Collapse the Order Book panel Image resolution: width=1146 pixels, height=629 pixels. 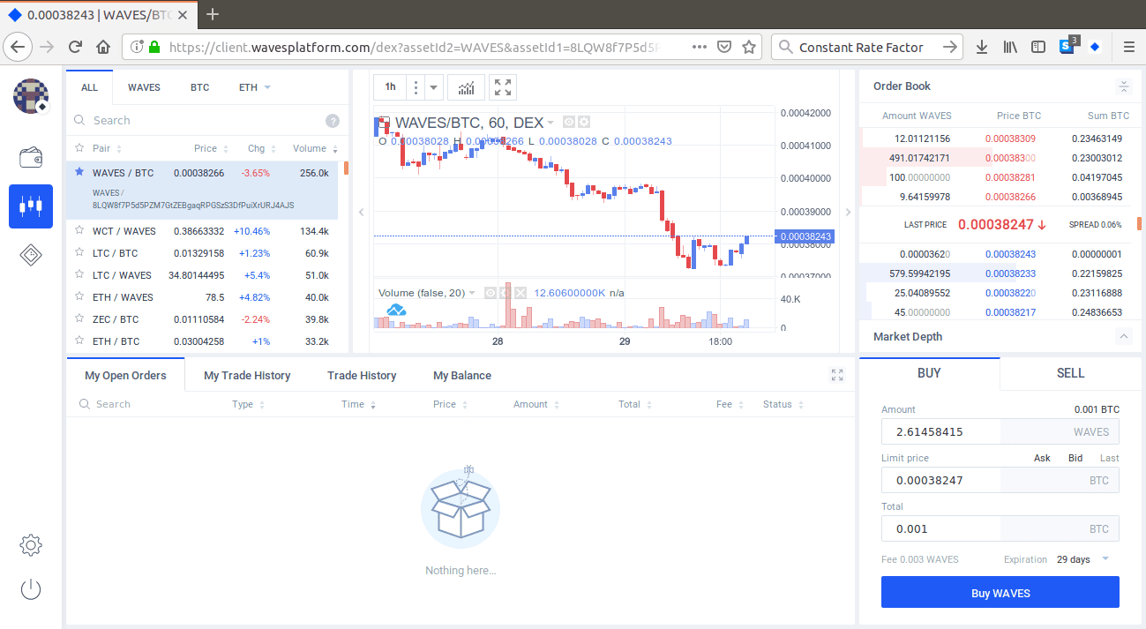point(1124,86)
